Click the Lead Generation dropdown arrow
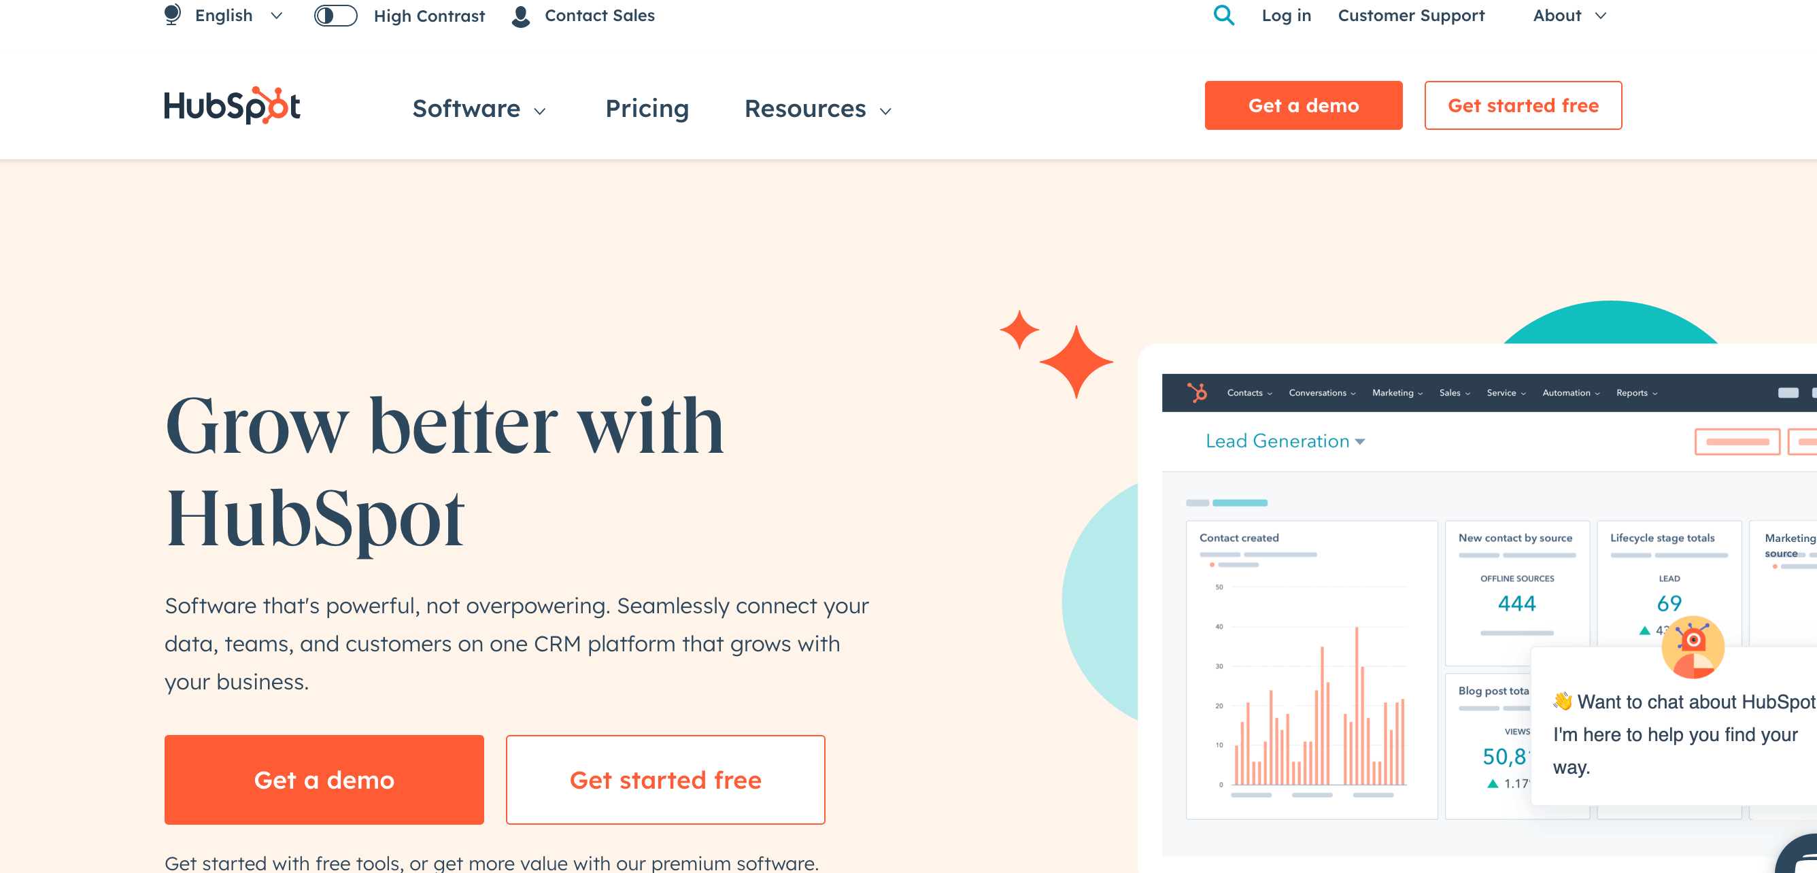 coord(1363,442)
